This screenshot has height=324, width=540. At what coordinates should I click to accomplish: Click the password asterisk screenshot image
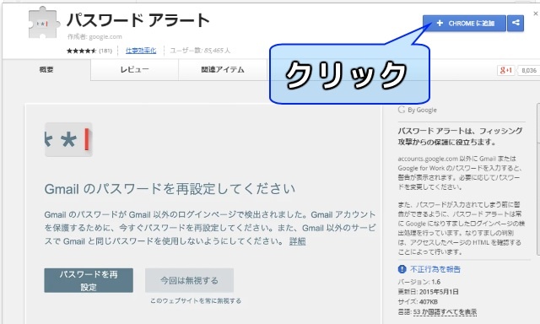click(68, 139)
